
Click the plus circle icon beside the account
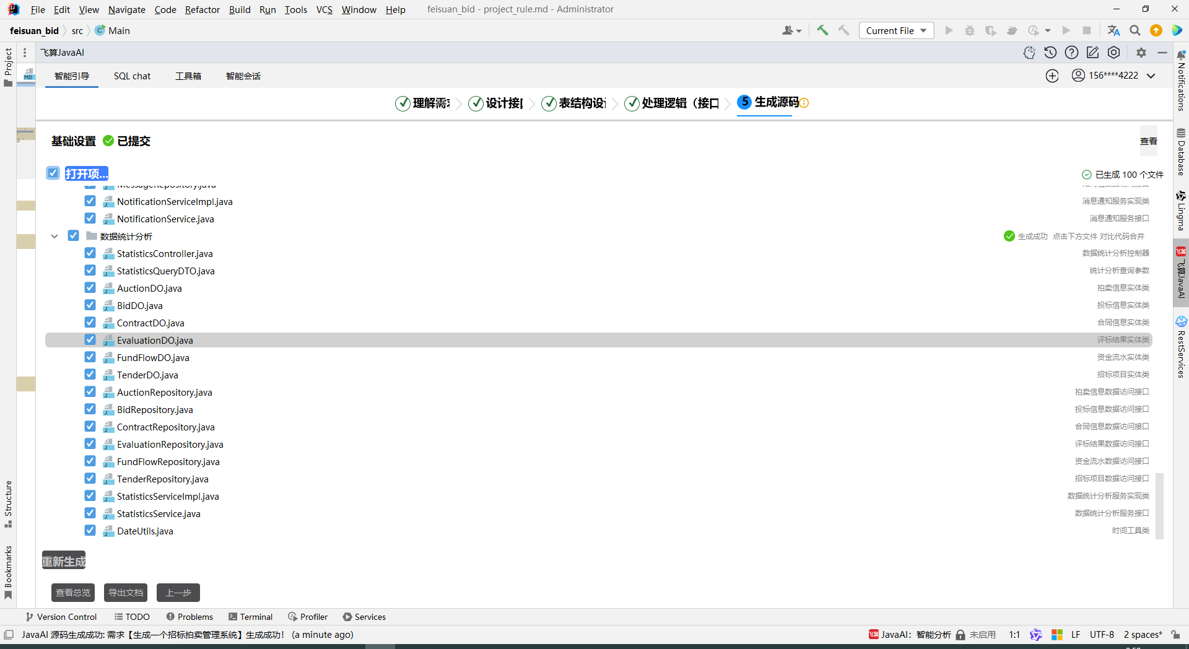pos(1052,76)
